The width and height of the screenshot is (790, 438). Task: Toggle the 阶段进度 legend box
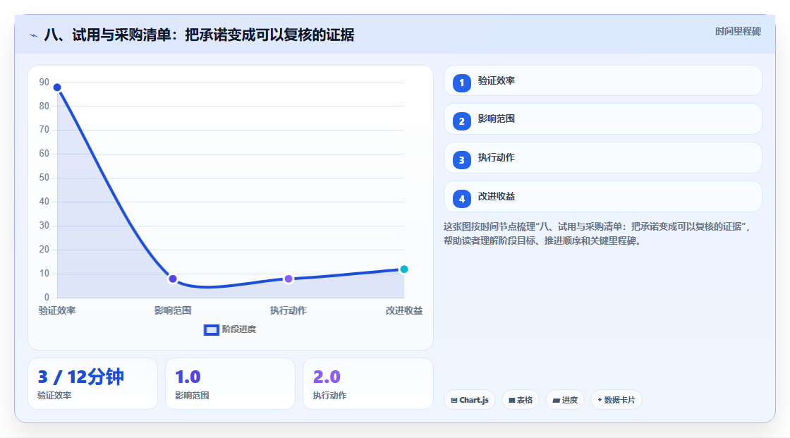[x=211, y=330]
